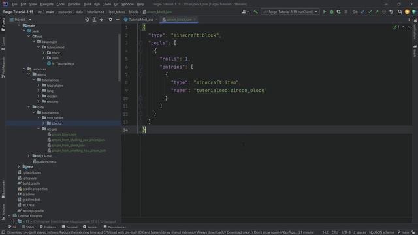
Task: Click UTF-8 encoding in status bar
Action: pyautogui.click(x=346, y=232)
